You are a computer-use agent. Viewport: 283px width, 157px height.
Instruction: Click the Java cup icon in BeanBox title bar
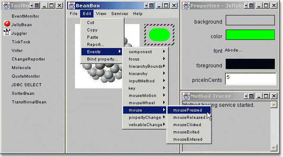click(72, 6)
